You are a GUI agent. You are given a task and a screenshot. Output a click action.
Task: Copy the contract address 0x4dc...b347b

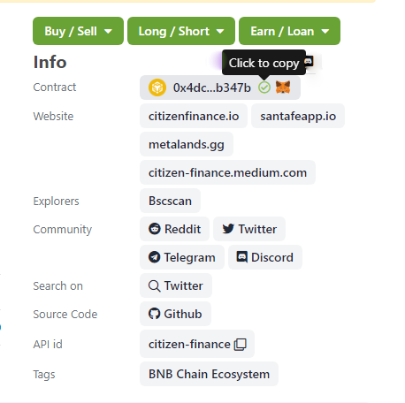211,87
